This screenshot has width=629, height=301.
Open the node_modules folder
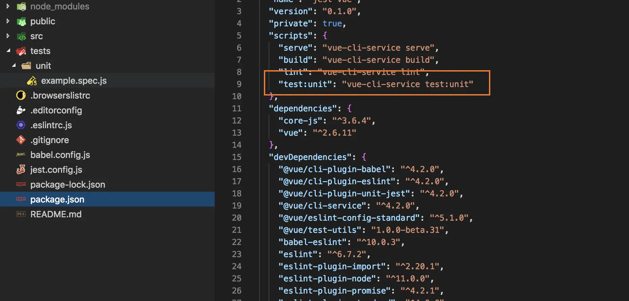pyautogui.click(x=60, y=6)
